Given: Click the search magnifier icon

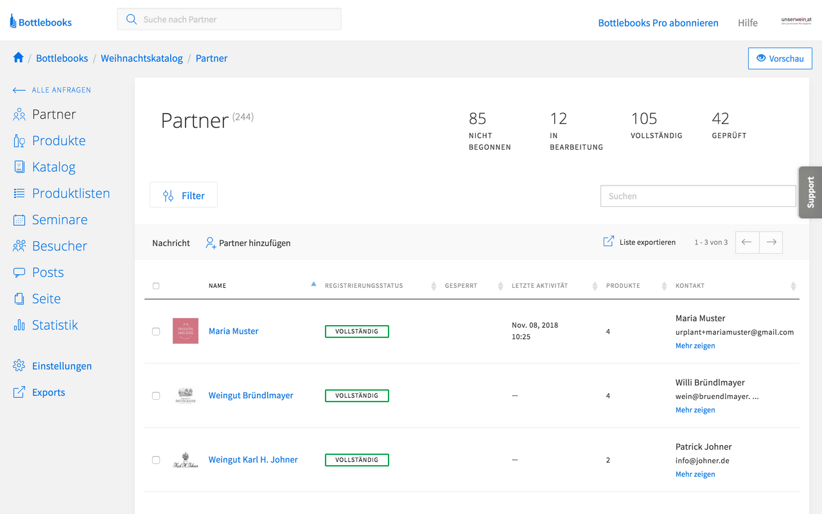Looking at the screenshot, I should (x=132, y=19).
